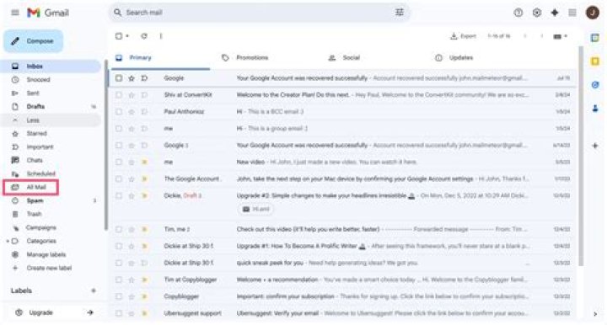Open 'Welcome to the Creator Plan' email
Screen dimensions: 607x325
click(342, 95)
